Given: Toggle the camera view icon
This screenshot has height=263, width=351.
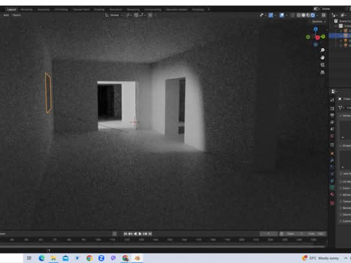Looking at the screenshot, I should click(x=322, y=65).
